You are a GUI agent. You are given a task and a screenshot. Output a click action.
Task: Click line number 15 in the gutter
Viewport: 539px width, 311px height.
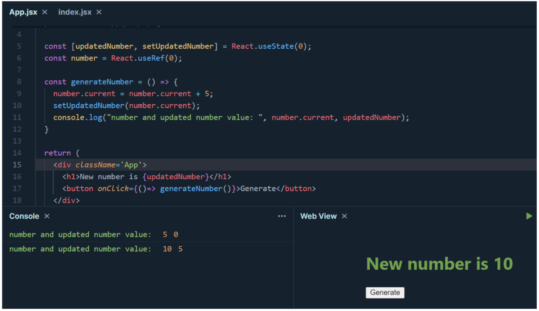tap(17, 165)
